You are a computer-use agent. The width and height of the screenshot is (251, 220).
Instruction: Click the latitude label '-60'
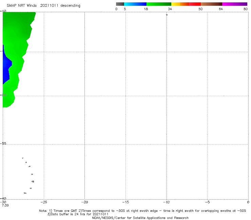point(3,198)
